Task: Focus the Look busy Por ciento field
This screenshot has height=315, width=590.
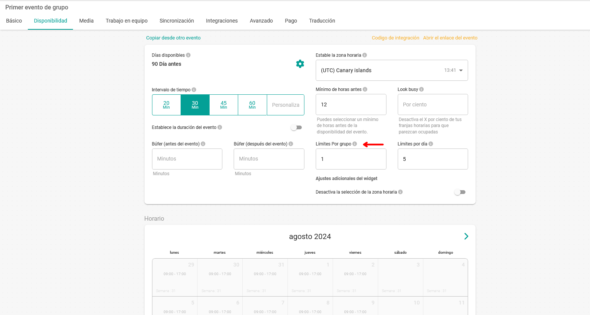Action: click(433, 104)
